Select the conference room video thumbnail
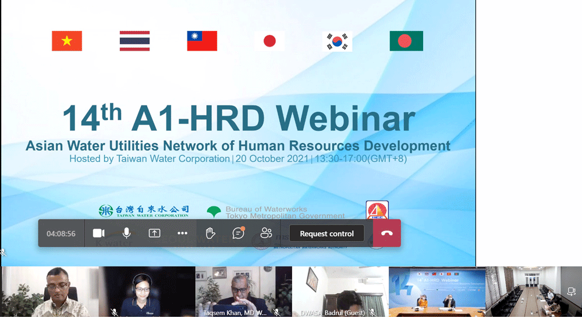The image size is (582, 317). (x=534, y=291)
